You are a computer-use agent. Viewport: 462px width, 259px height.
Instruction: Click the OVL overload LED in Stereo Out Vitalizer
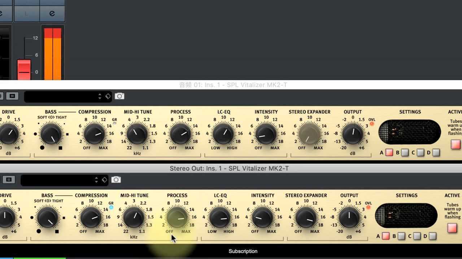click(368, 207)
